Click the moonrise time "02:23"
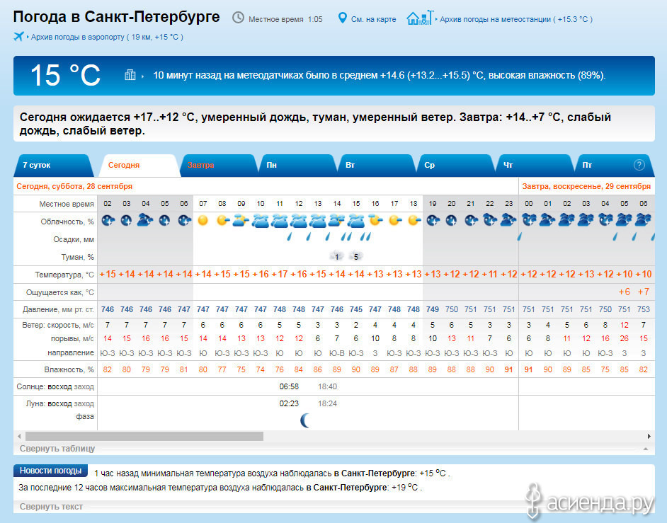This screenshot has width=667, height=523. (289, 403)
